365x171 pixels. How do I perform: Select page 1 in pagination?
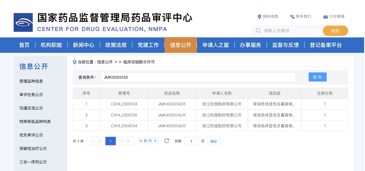(x=110, y=141)
